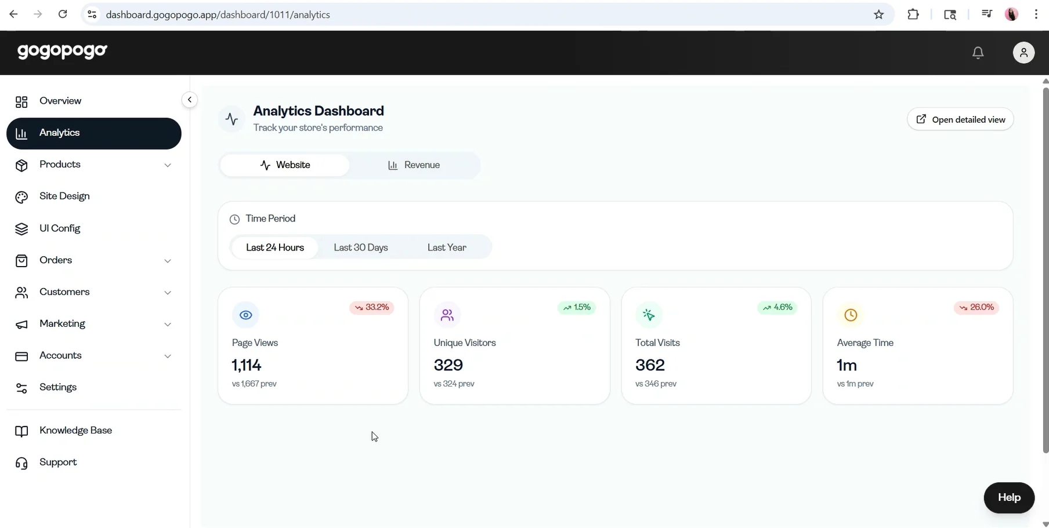
Task: Switch to the Website tab
Action: (x=285, y=165)
